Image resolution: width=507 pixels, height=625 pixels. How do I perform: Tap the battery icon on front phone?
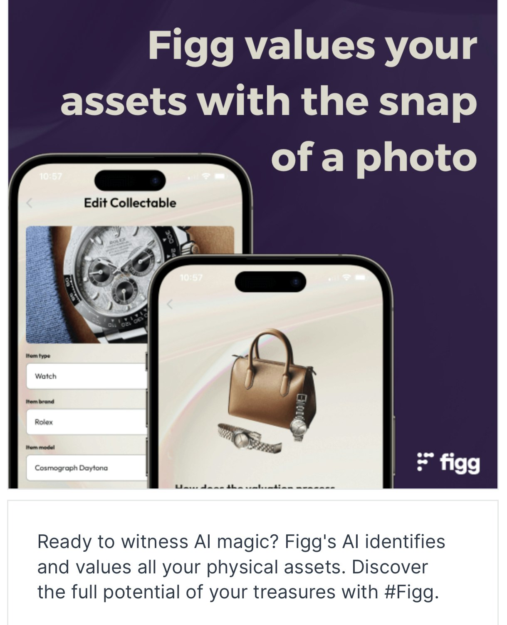(360, 278)
